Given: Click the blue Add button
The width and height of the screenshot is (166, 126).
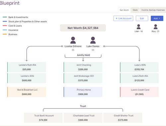Looking at the screenshot, I should (157, 18).
